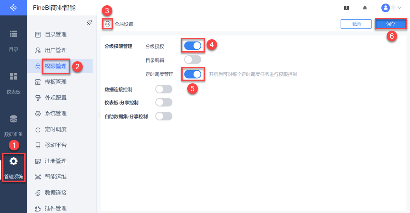410x213 pixels.
Task: Open the 数据准备 data preparation icon
Action: pyautogui.click(x=14, y=119)
